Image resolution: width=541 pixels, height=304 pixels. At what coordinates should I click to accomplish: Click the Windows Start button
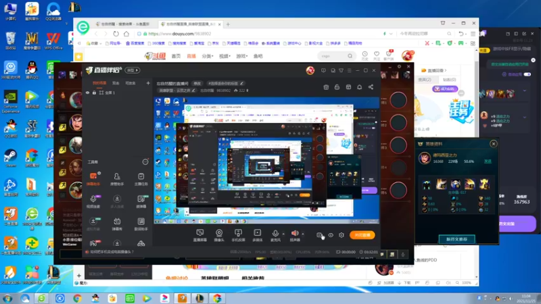pyautogui.click(x=7, y=299)
